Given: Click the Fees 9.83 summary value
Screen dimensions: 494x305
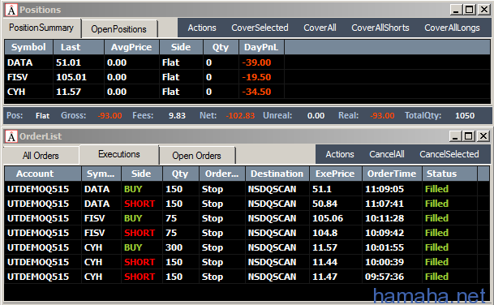Looking at the screenshot, I should click(177, 116).
